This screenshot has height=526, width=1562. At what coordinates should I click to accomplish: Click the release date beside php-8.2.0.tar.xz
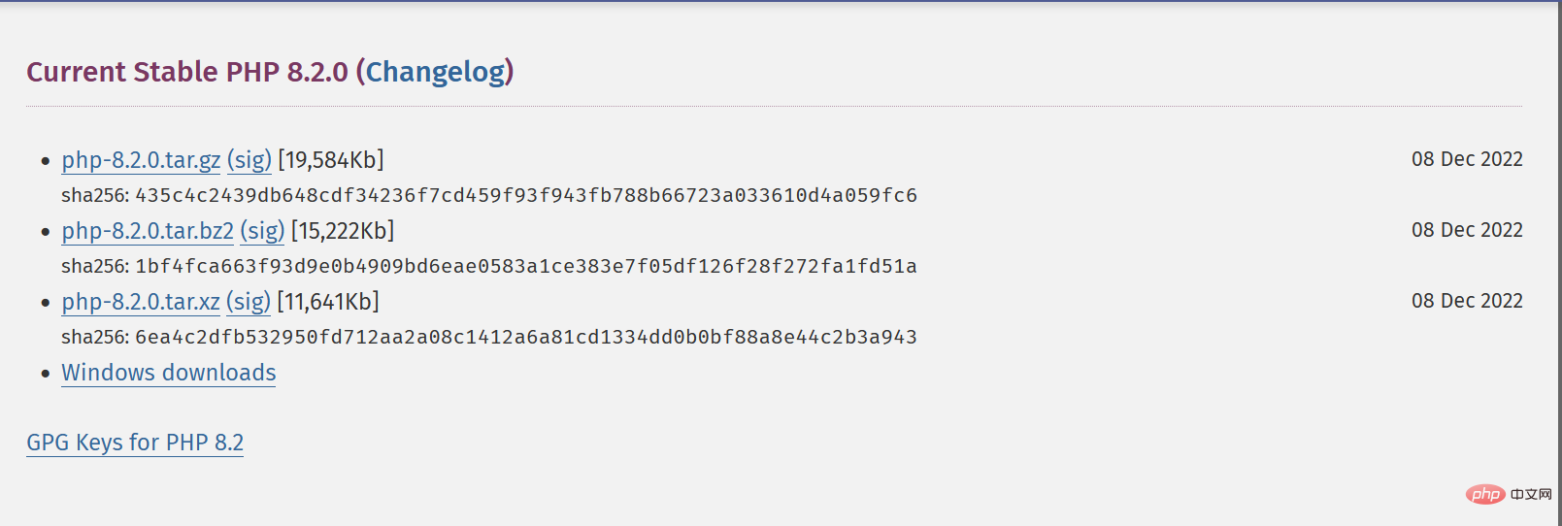point(1466,301)
